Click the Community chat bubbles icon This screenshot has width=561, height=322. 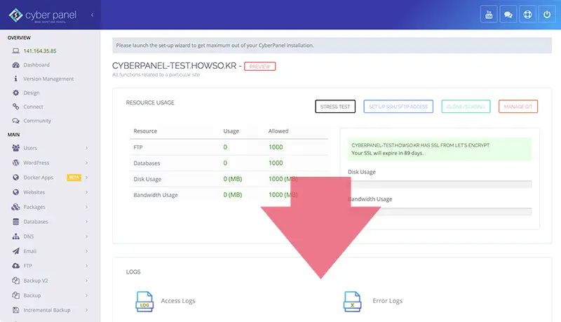click(15, 121)
